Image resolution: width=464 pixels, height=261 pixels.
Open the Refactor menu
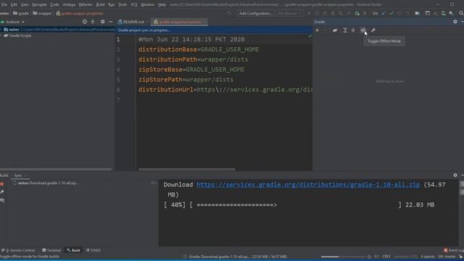(x=86, y=4)
